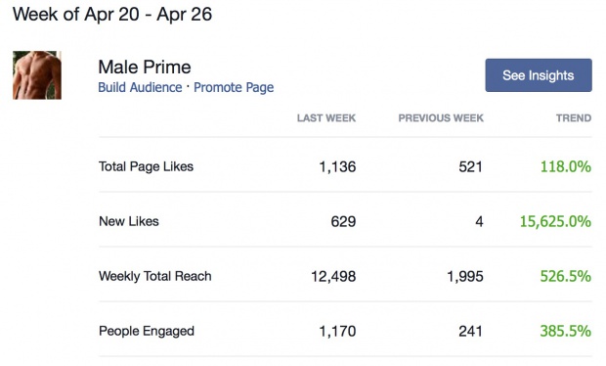
Task: Select the Weekly Total Reach row label
Action: pos(155,276)
